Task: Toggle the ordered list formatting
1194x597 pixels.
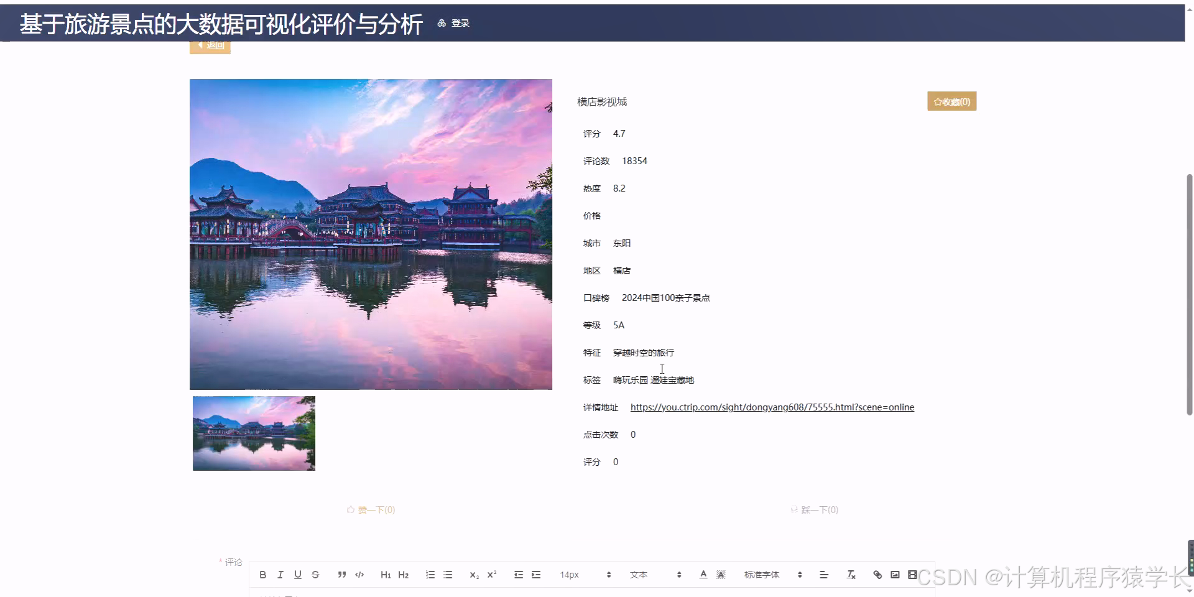Action: 430,575
